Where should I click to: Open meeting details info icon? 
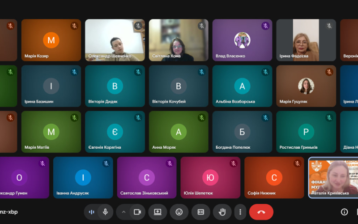click(344, 212)
